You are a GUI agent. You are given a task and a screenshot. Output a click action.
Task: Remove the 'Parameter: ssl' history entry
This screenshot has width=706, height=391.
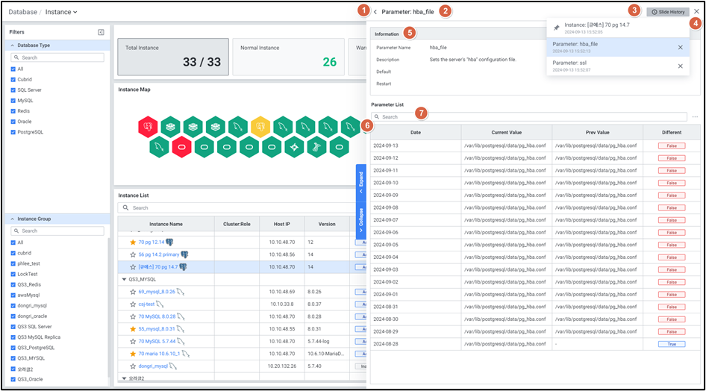[680, 66]
